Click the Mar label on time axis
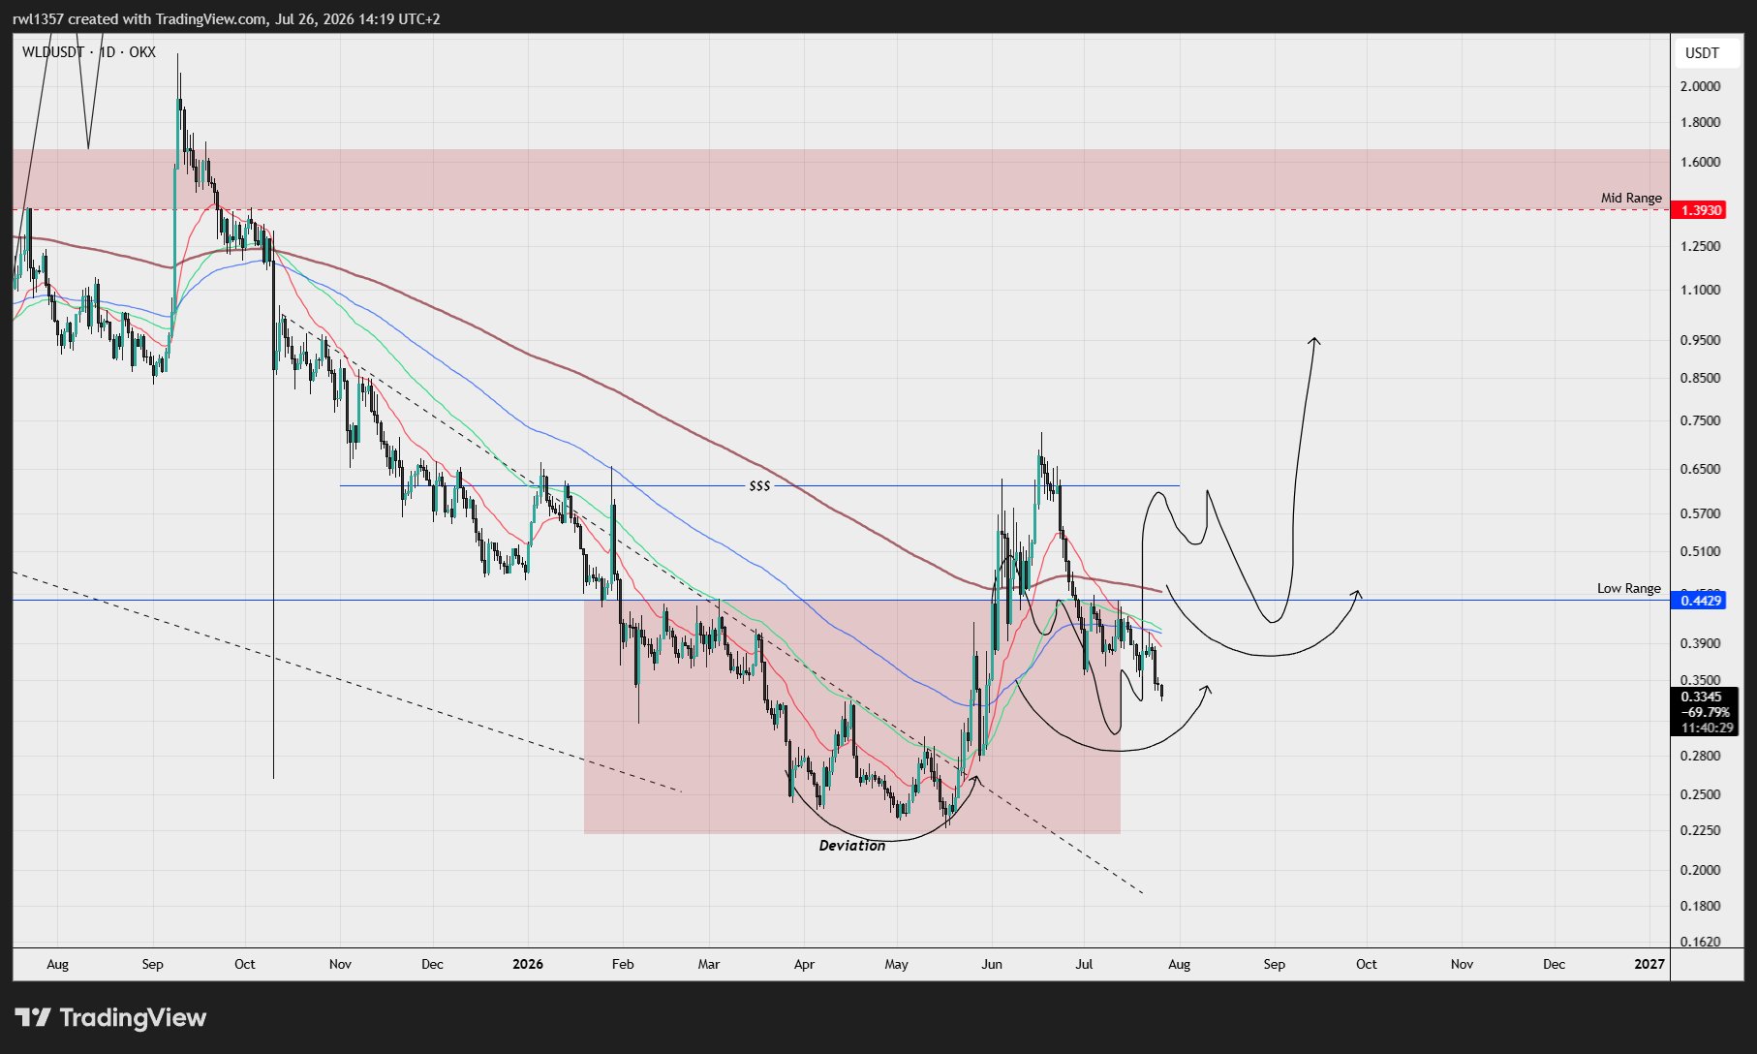Viewport: 1757px width, 1054px height. click(709, 964)
